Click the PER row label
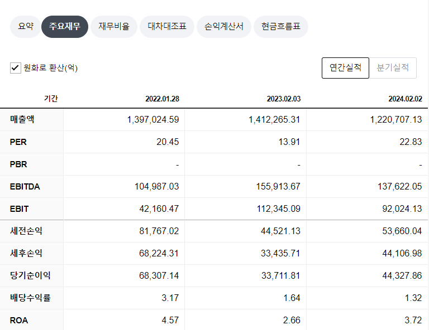 click(18, 142)
